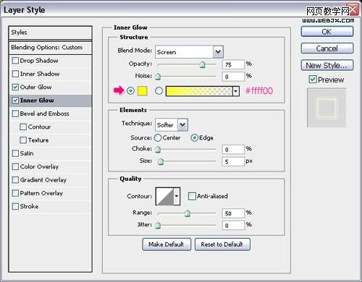This screenshot has height=282, width=362.
Task: Expand the Technique Softer dropdown
Action: (x=172, y=124)
